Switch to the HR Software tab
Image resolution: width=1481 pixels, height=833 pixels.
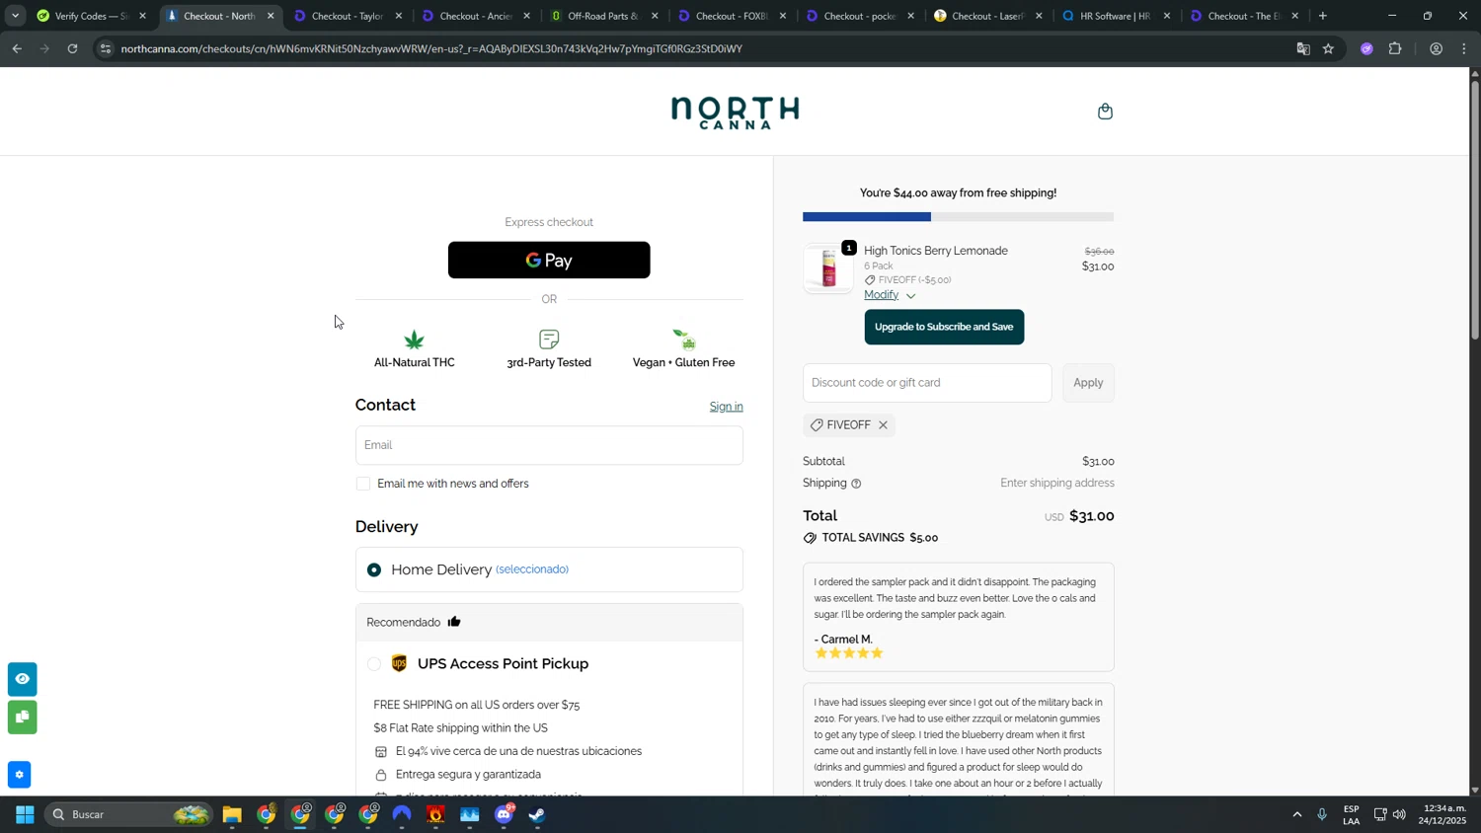(1115, 16)
